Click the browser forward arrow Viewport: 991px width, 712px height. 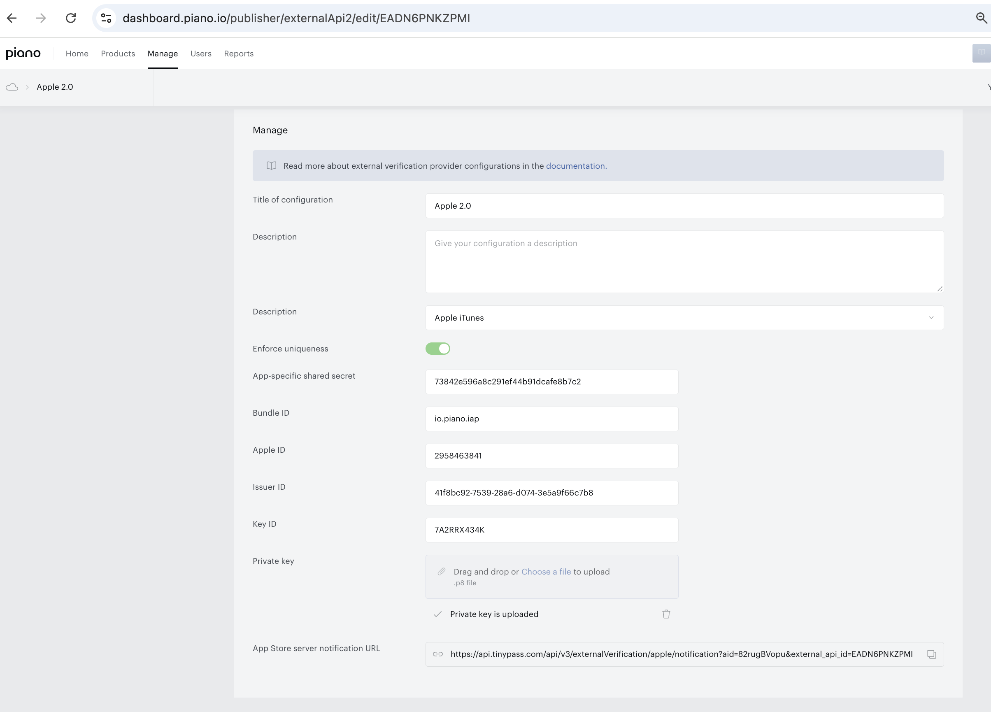[41, 18]
